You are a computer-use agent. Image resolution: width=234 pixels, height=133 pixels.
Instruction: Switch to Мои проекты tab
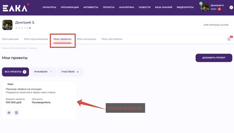pyautogui.click(x=62, y=39)
